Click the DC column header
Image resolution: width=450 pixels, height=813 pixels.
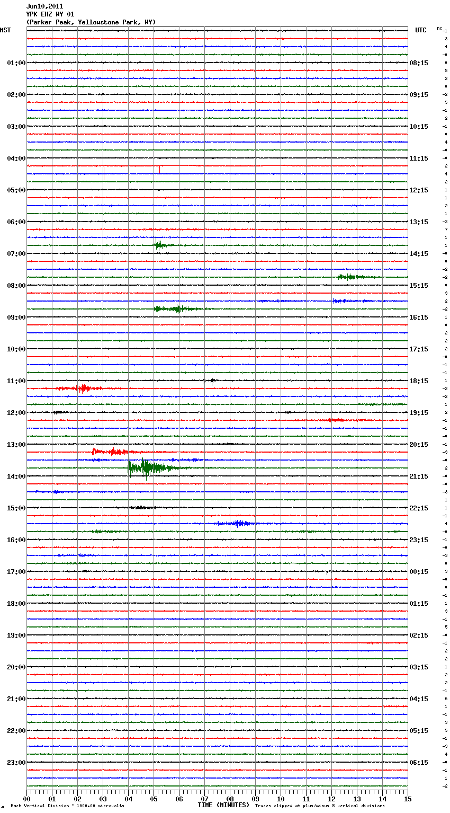coord(439,28)
